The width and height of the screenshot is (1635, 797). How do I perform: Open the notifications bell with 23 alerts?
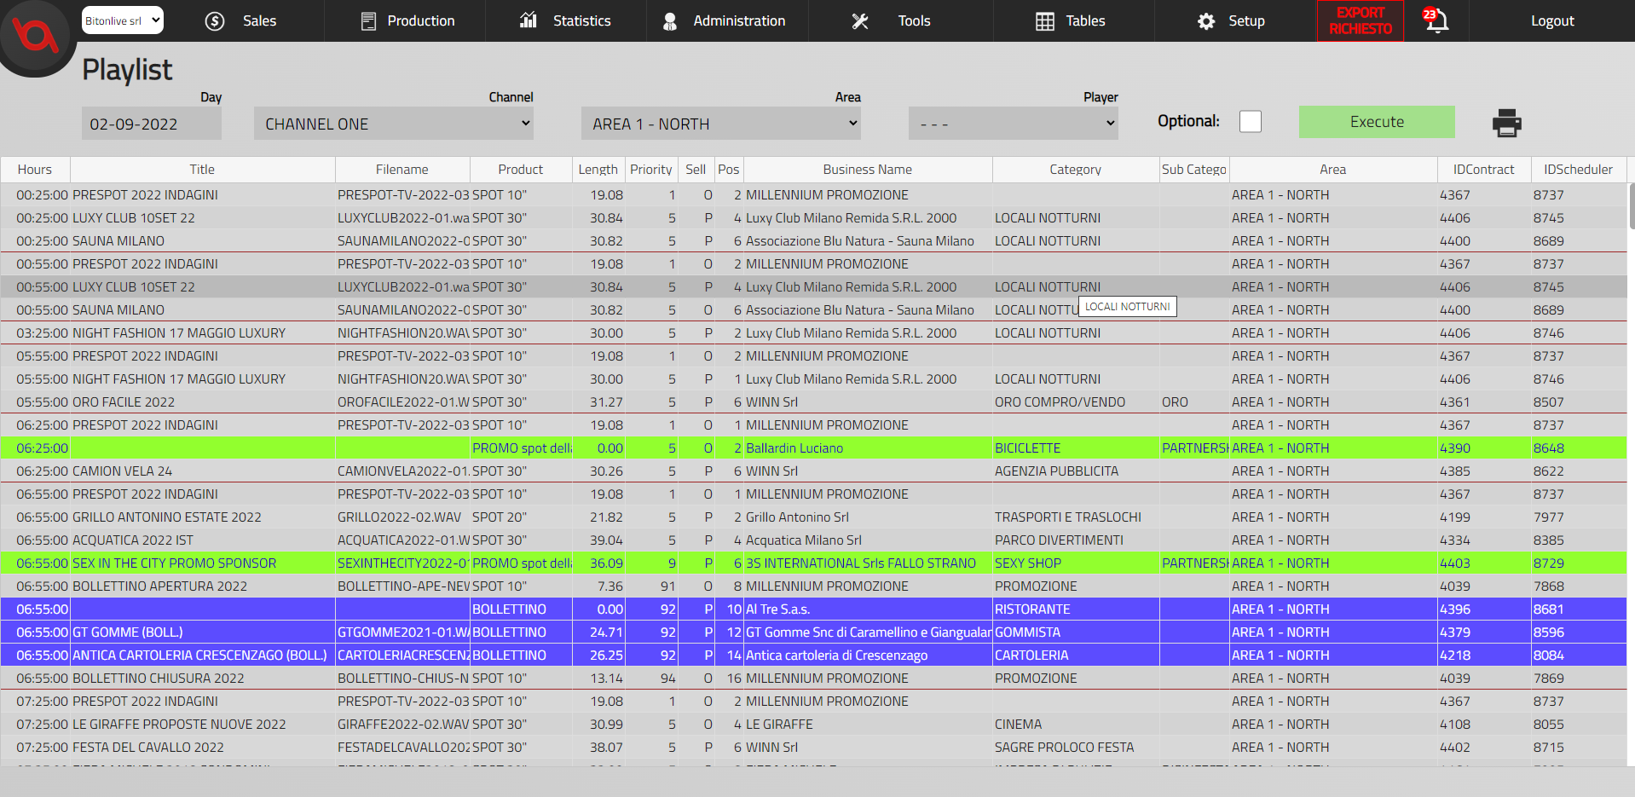point(1436,20)
